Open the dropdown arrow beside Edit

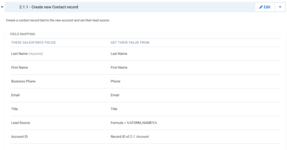point(280,7)
